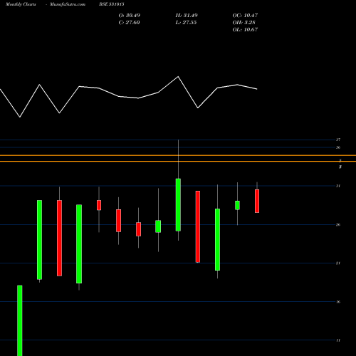Viewport: 356px width, 356px height.
Task: Select the high value 'H: 31.49'
Action: point(187,15)
